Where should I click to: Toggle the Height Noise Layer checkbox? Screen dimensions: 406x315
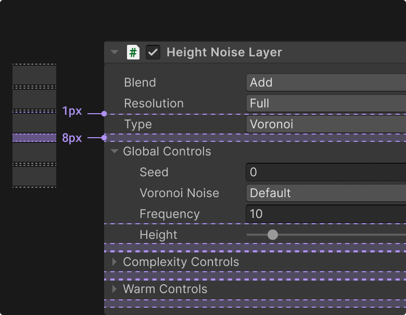click(x=153, y=52)
